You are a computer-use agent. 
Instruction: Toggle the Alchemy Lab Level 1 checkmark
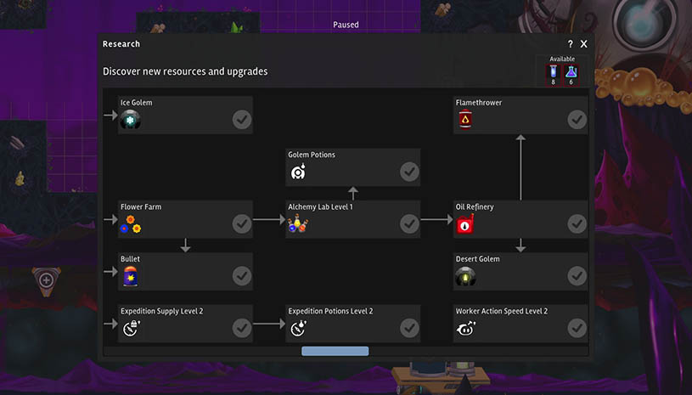pos(409,224)
